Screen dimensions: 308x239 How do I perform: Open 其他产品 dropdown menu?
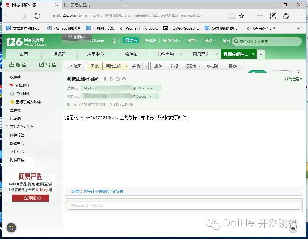pyautogui.click(x=171, y=41)
